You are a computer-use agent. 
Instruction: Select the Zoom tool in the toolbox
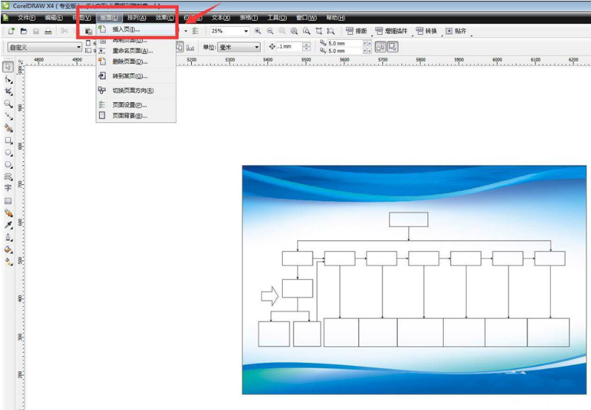pyautogui.click(x=8, y=104)
